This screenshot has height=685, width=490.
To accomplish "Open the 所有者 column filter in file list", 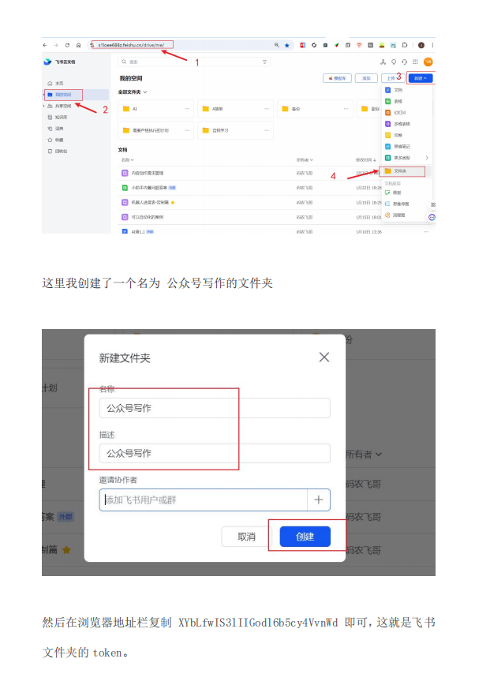I will pos(305,160).
